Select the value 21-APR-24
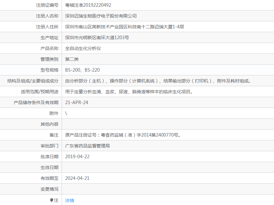The height and width of the screenshot is (205, 274). coord(77,102)
